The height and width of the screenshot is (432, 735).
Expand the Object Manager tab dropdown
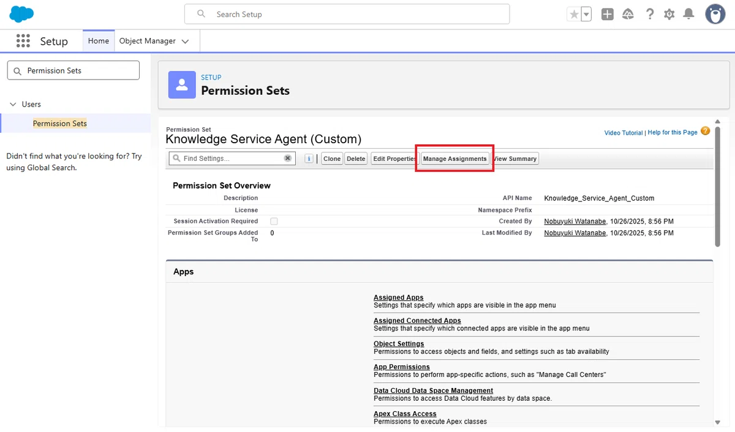186,42
